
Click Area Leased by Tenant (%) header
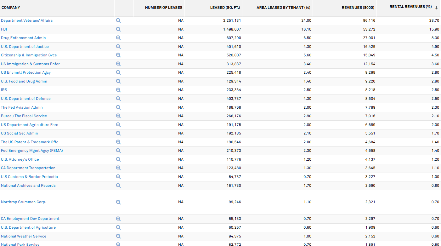pos(283,8)
